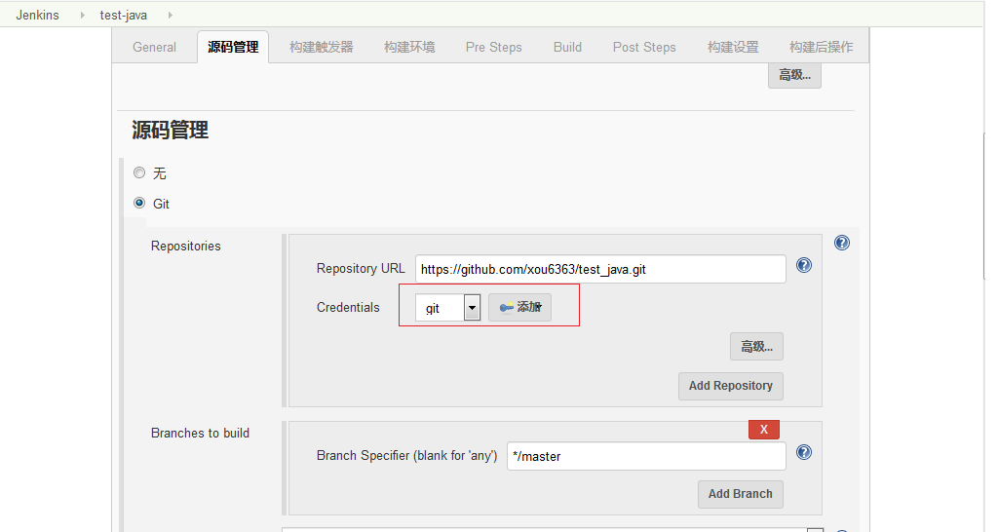The image size is (998, 532).
Task: Click the 源码管理 section heading
Action: coord(170,130)
